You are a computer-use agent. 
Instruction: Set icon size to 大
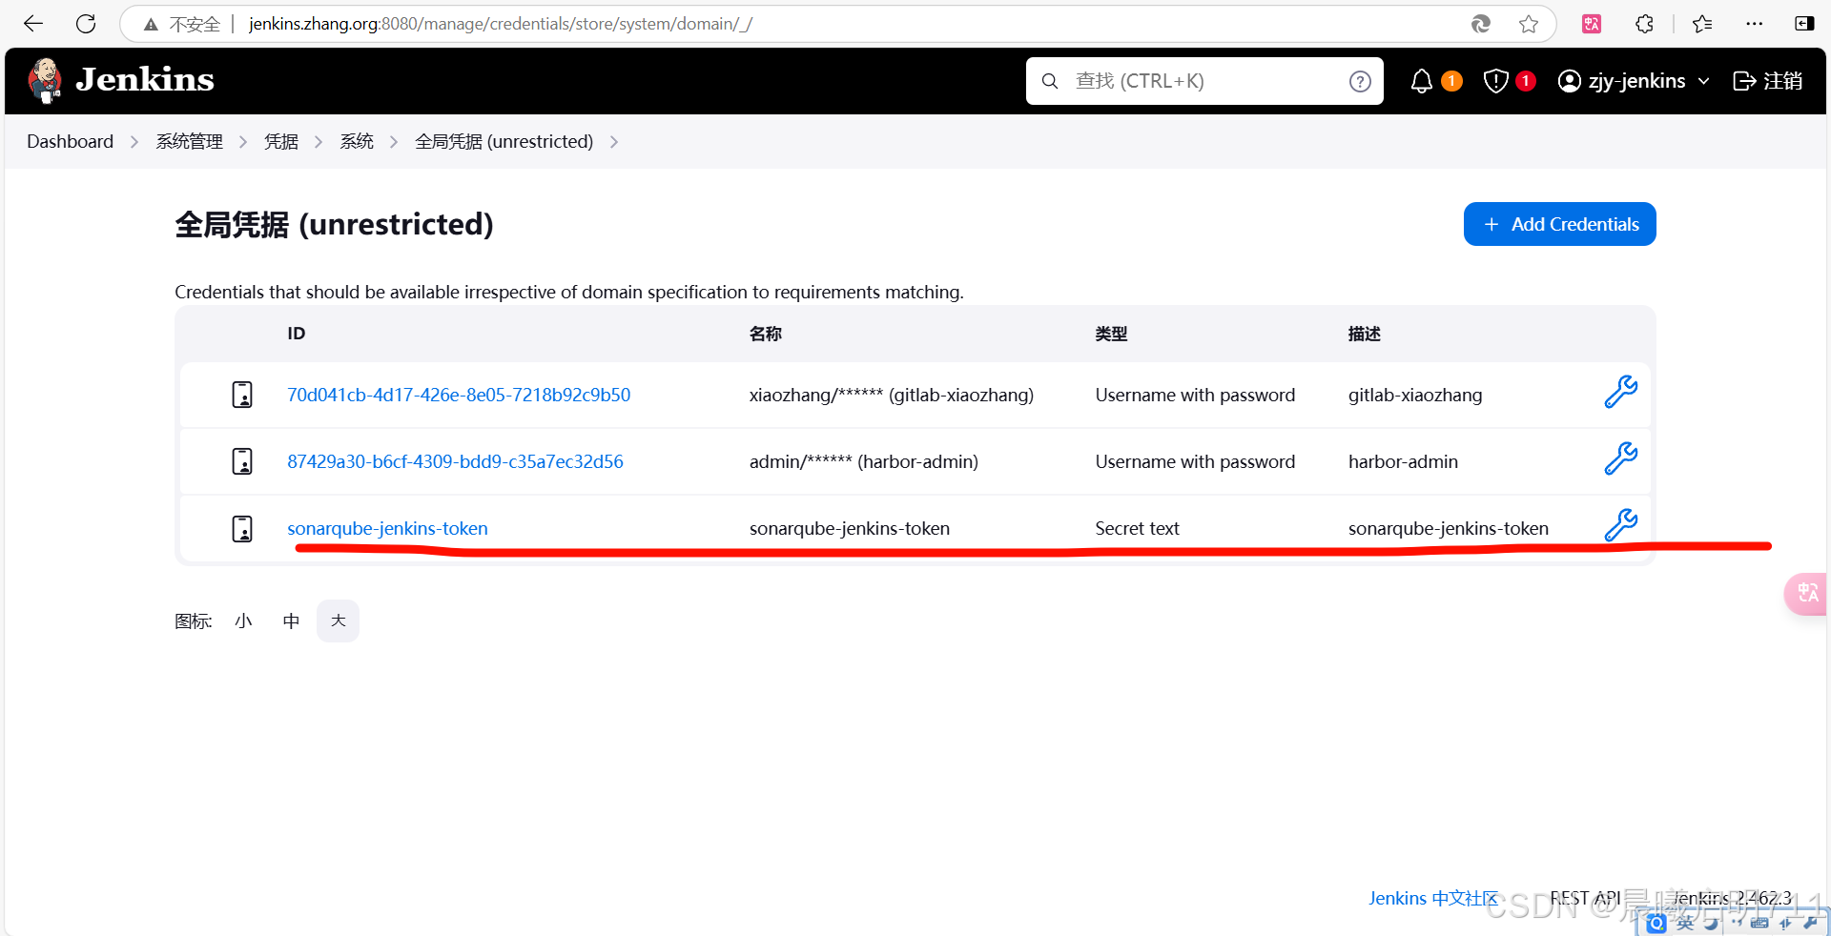[x=338, y=621]
